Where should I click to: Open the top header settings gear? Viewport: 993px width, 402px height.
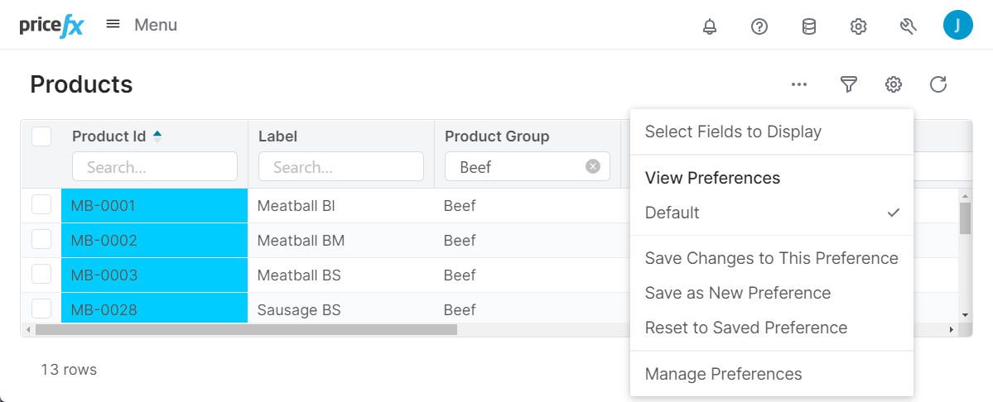[858, 26]
